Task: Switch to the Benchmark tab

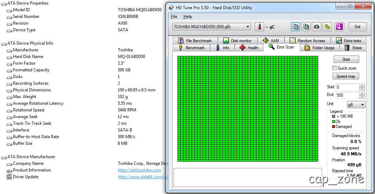Action: (192, 48)
